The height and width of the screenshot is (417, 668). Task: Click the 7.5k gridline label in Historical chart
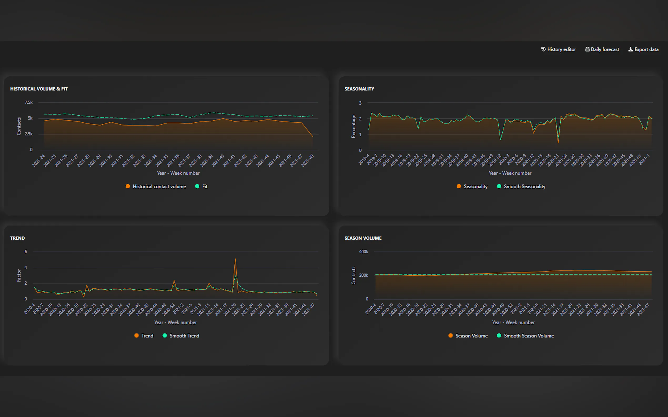28,102
